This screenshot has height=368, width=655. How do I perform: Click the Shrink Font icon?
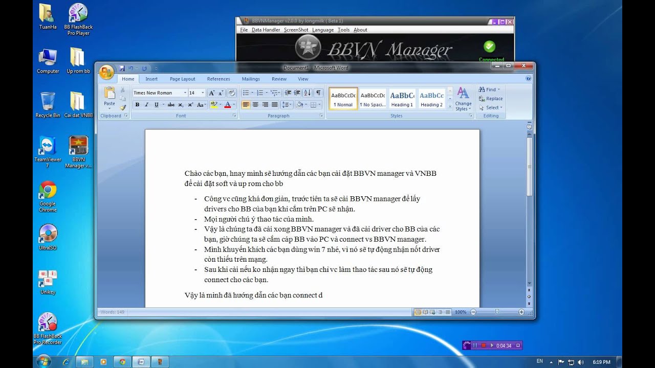[221, 93]
